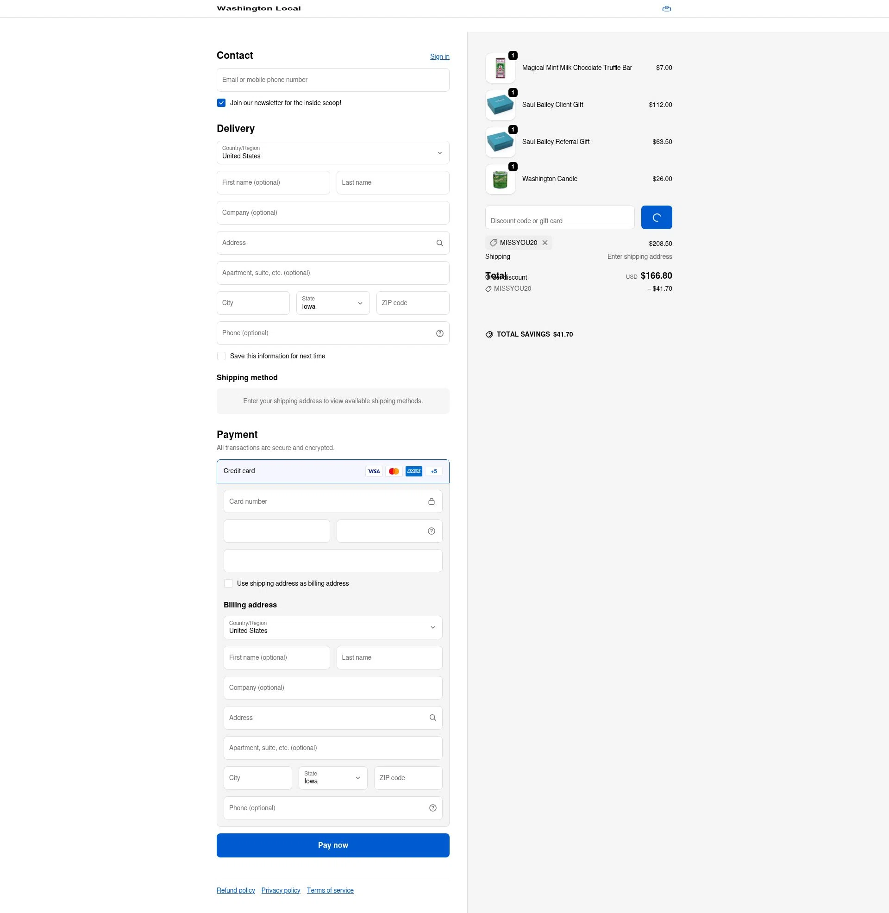Click the Sign in link

pyautogui.click(x=439, y=56)
